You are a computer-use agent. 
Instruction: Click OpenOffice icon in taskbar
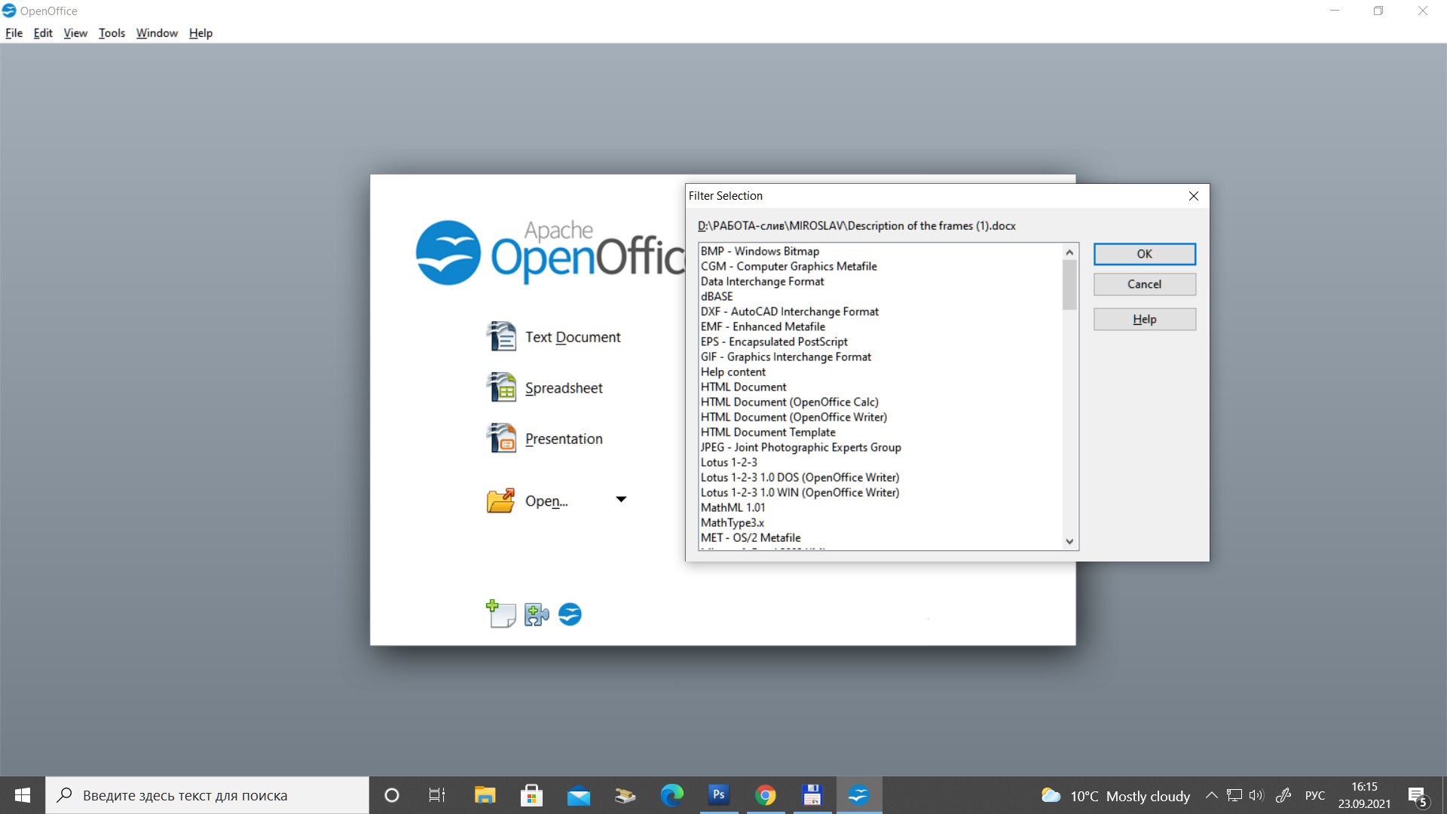858,795
